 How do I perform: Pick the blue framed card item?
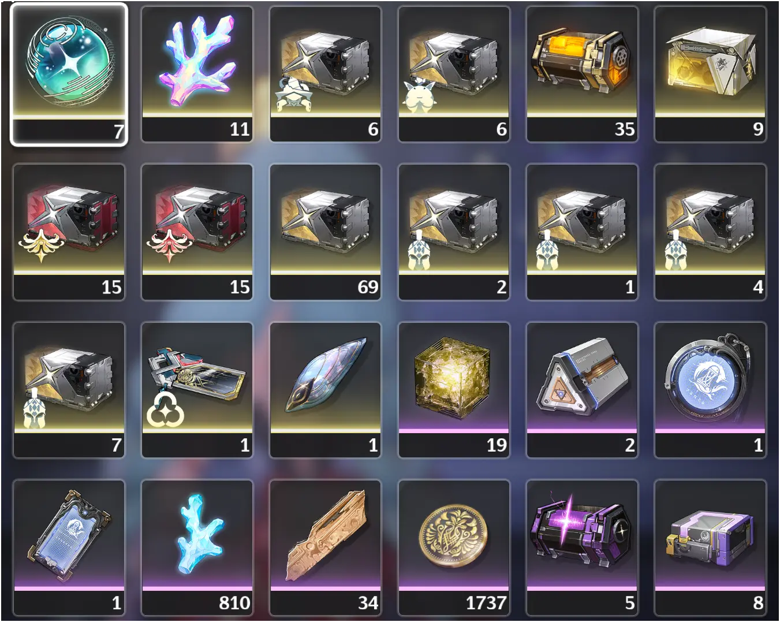(x=69, y=547)
